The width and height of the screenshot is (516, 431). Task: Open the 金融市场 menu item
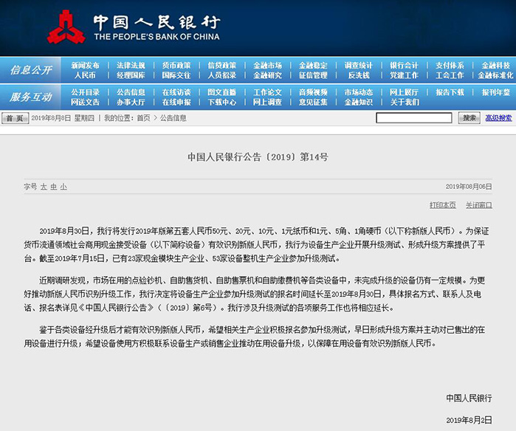click(x=267, y=66)
